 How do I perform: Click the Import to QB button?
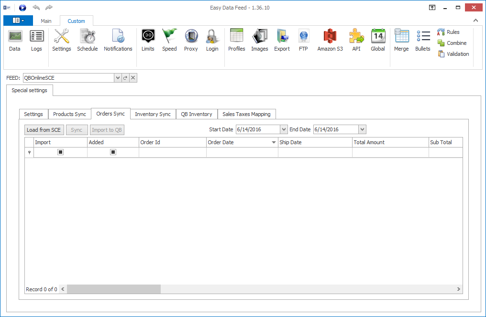click(107, 130)
